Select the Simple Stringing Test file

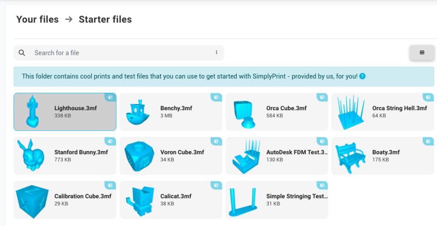click(x=297, y=196)
